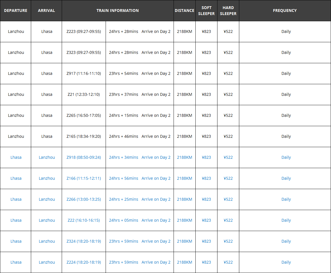Open the Z324 (18:20-18:19) train link
The image size is (331, 273).
point(84,241)
